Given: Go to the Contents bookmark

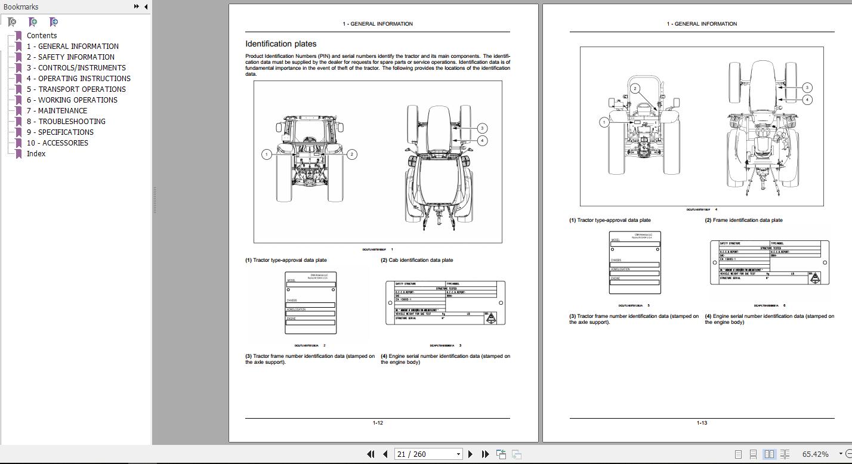Looking at the screenshot, I should [x=42, y=35].
